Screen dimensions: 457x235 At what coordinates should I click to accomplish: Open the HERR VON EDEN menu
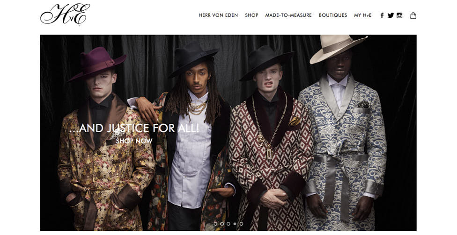[218, 15]
